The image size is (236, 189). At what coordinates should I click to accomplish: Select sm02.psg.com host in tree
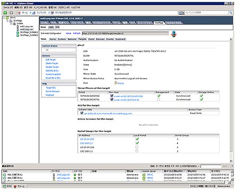(x=26, y=29)
